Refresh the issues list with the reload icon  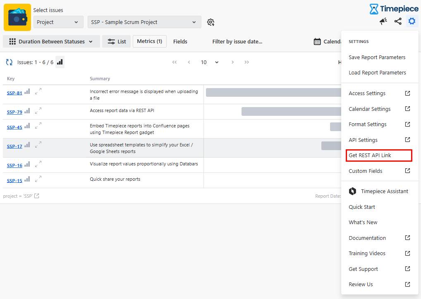pos(9,62)
